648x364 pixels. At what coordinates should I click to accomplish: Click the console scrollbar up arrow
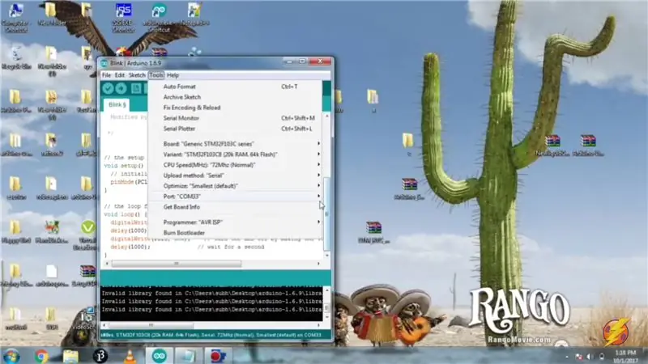pos(327,290)
